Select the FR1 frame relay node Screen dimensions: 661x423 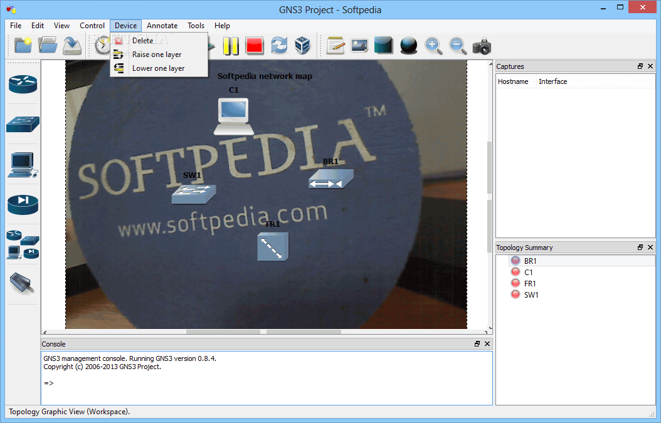(x=273, y=246)
